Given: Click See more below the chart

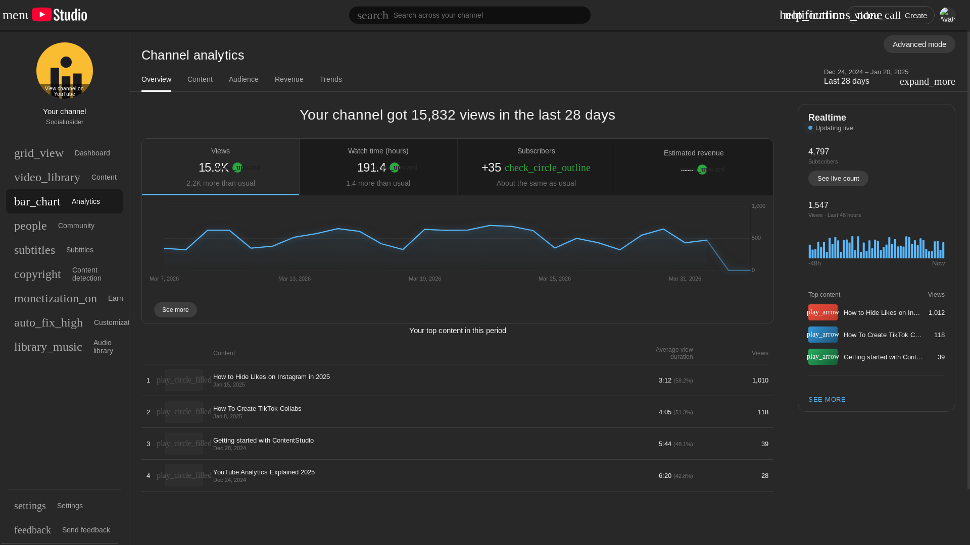Looking at the screenshot, I should point(175,310).
